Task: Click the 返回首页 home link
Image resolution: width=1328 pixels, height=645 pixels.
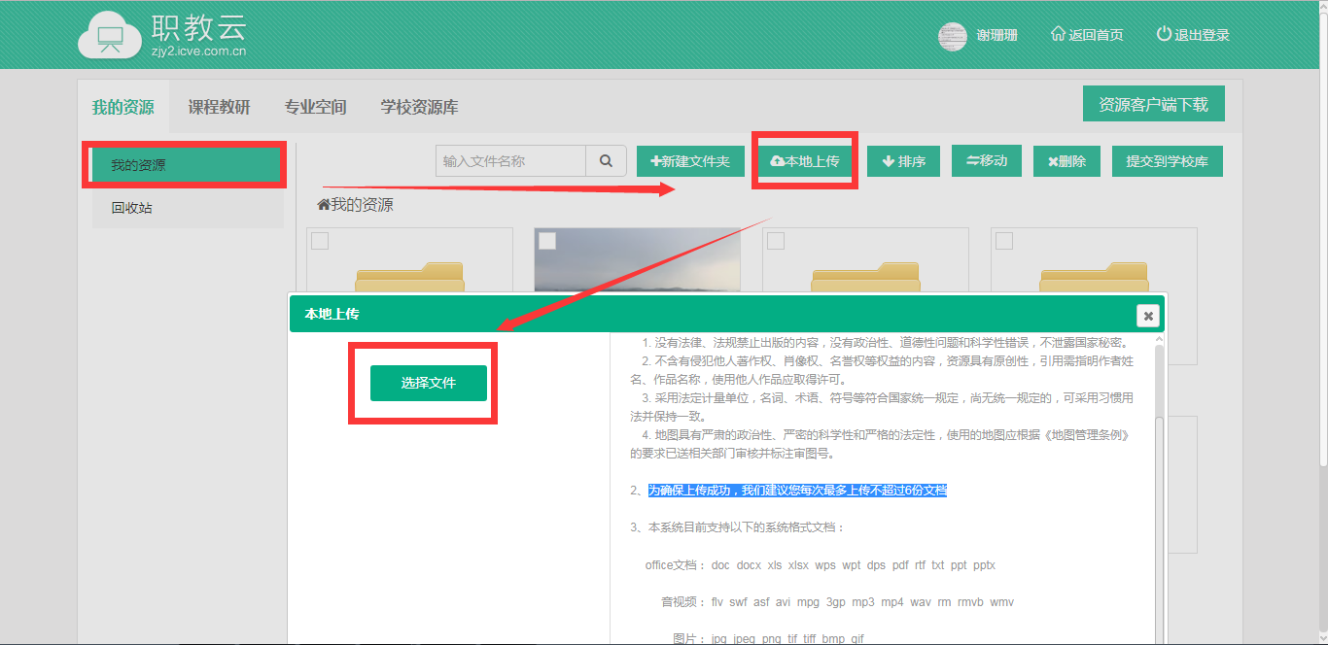Action: pos(1087,35)
